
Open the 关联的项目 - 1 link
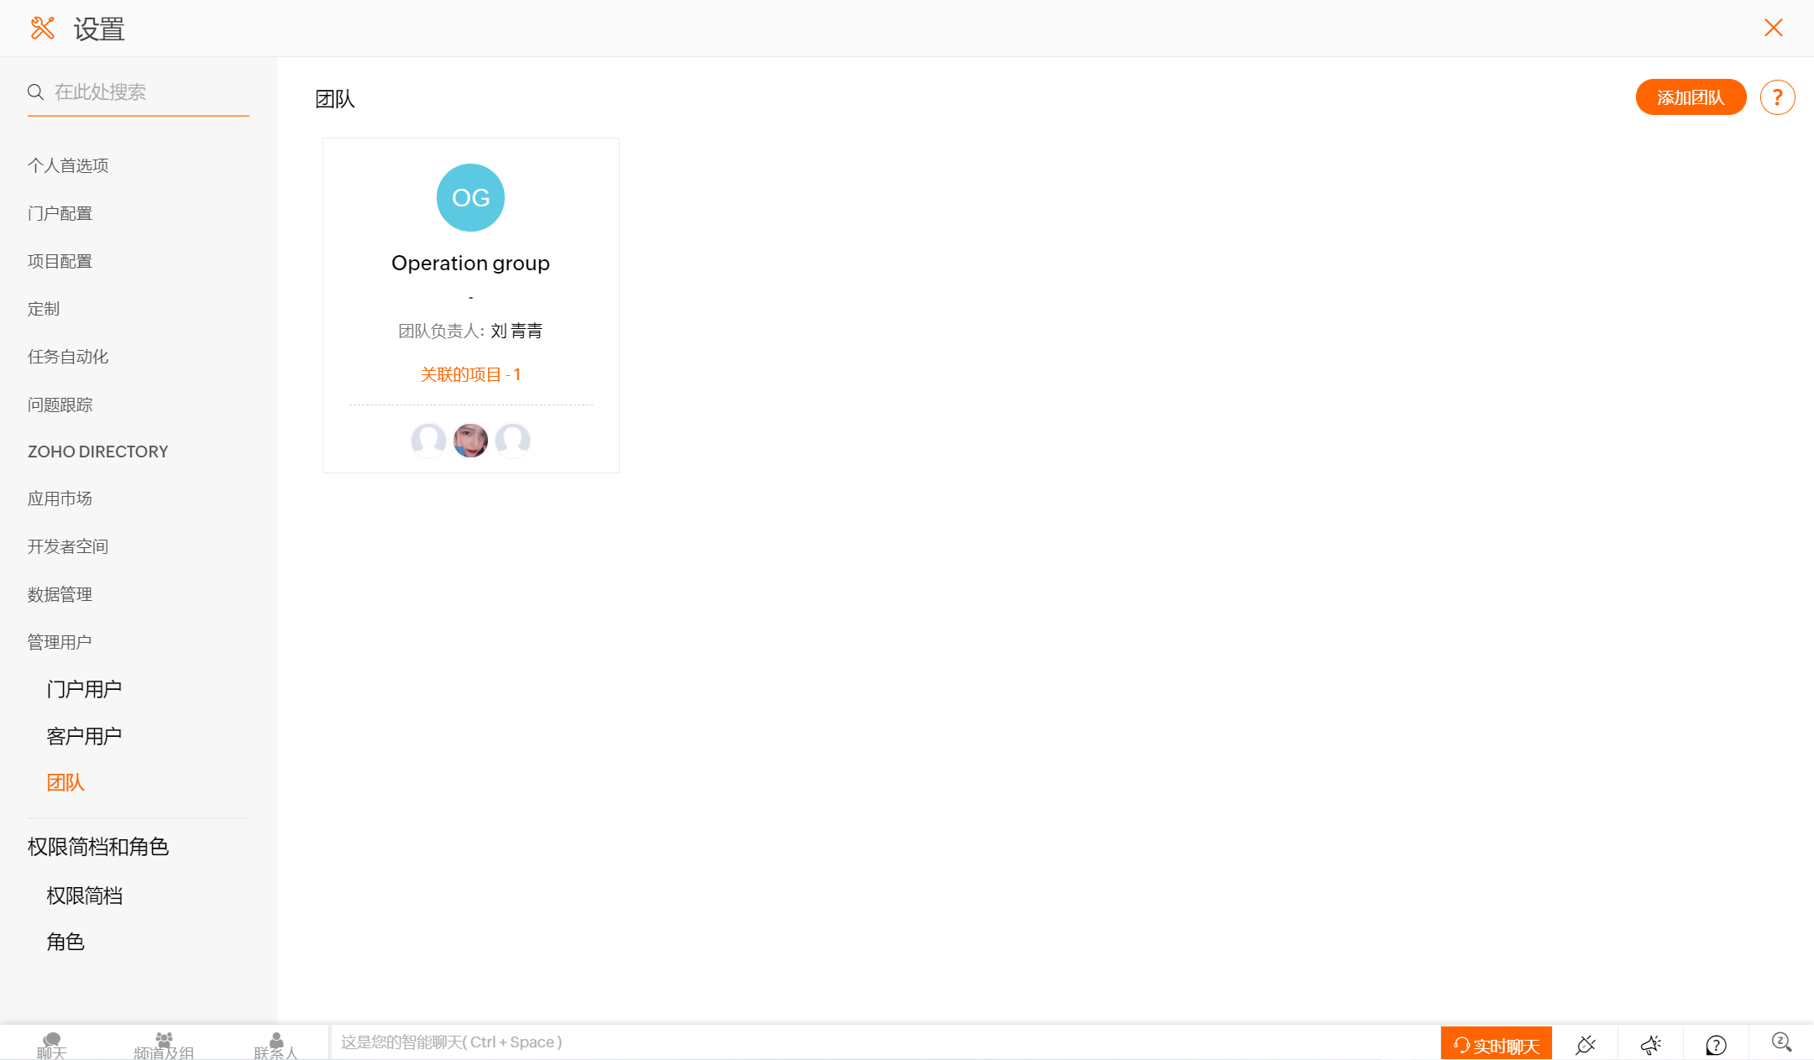[470, 374]
